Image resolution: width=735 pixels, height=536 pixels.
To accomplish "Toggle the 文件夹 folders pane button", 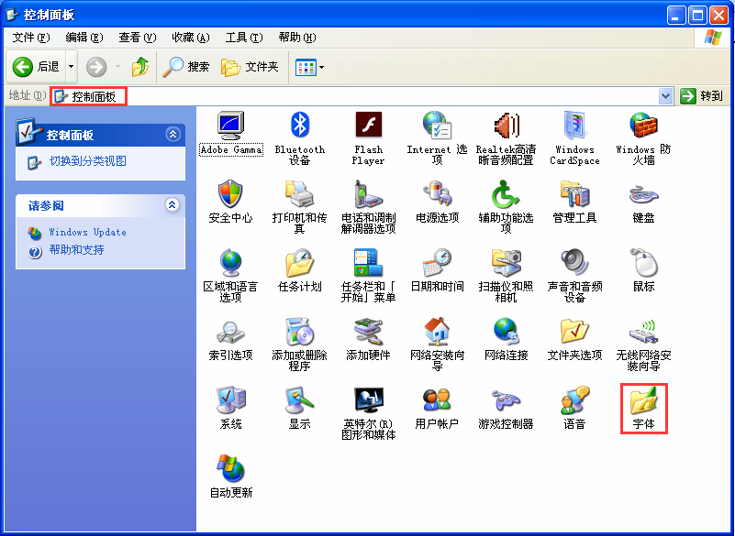I will [250, 67].
